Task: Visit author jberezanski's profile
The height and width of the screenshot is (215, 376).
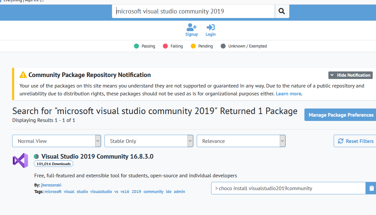Action: [51, 185]
